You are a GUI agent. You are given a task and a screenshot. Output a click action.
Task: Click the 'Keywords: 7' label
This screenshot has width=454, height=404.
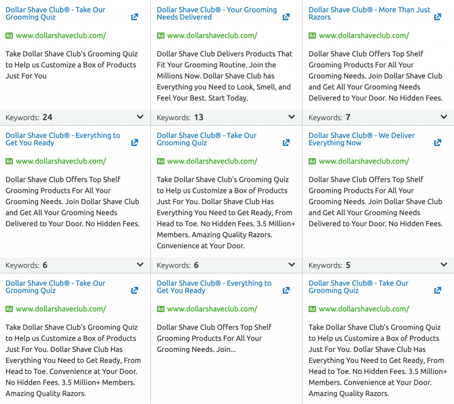click(x=329, y=117)
